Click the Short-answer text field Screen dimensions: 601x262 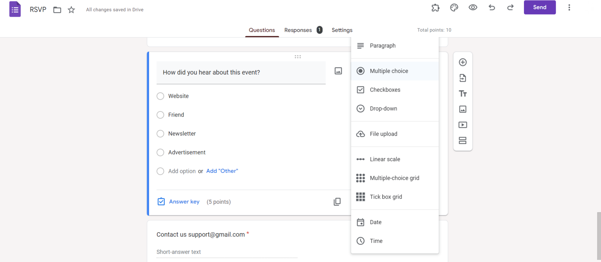coord(227,252)
